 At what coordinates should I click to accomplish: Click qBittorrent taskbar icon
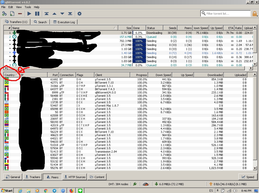tap(63, 190)
